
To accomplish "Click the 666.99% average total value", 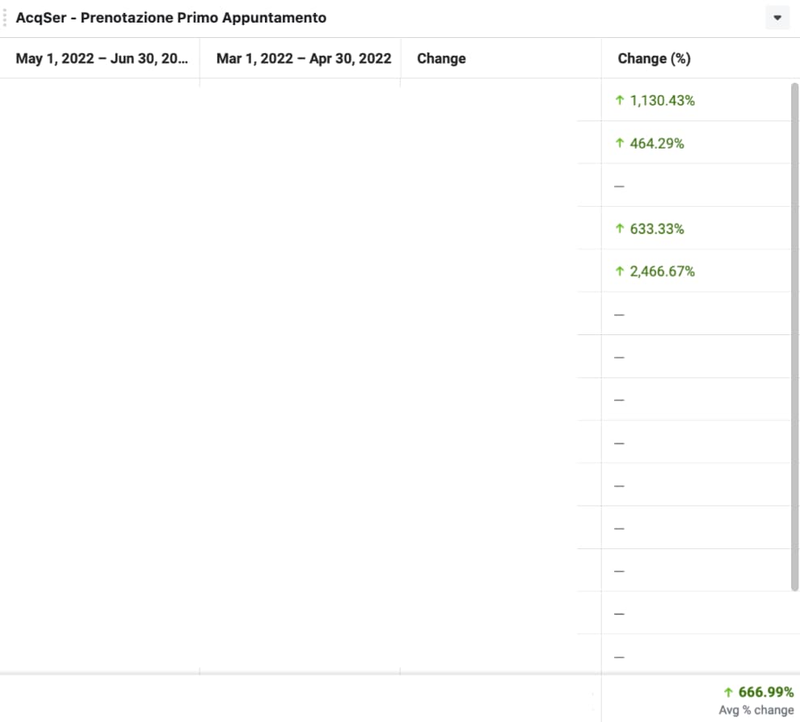I will click(765, 692).
